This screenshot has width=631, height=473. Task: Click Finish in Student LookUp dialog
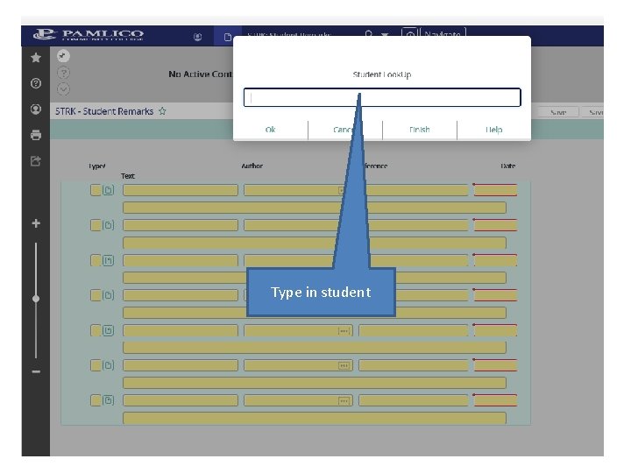pos(419,130)
